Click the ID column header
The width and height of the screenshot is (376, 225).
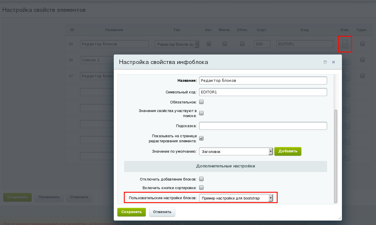72,30
